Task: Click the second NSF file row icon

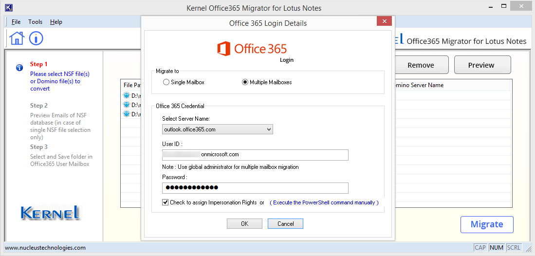Action: click(x=127, y=105)
